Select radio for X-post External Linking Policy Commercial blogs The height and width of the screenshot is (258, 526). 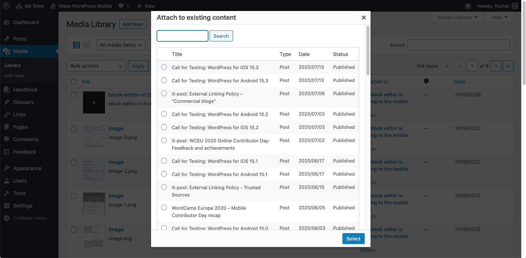click(164, 93)
